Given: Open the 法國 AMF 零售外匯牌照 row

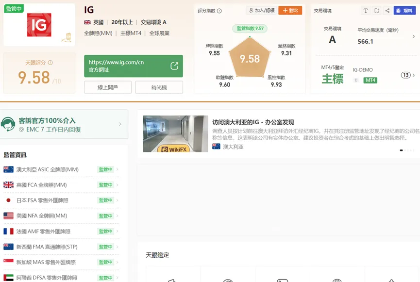Looking at the screenshot, I should [61, 232].
